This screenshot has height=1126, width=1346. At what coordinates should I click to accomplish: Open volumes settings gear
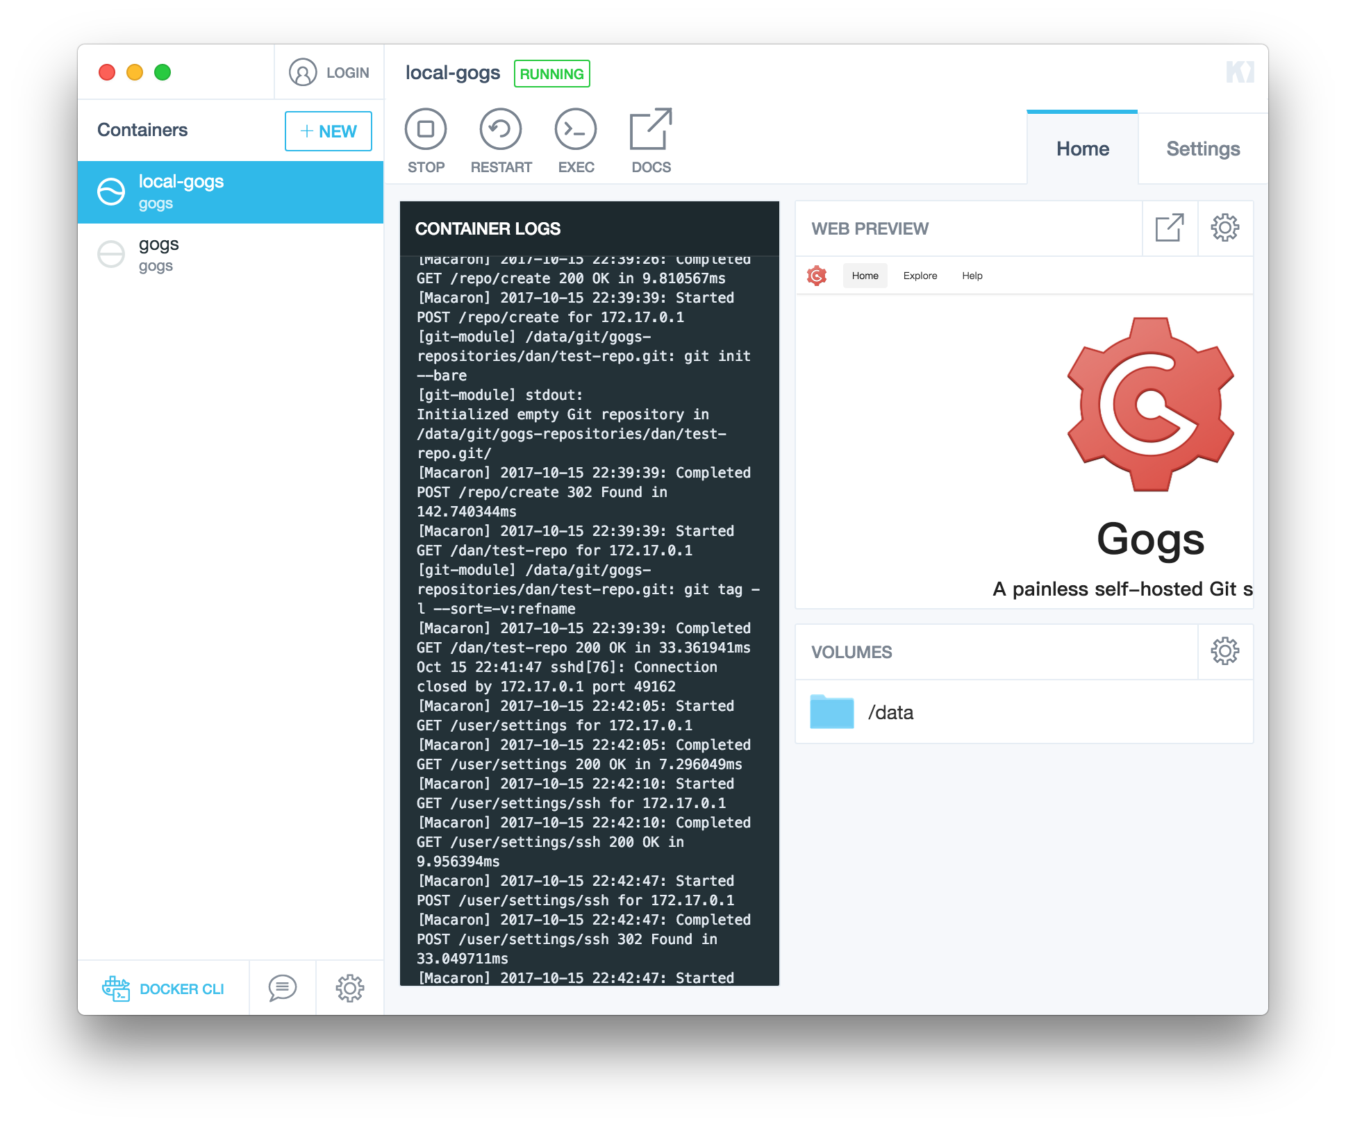(x=1225, y=651)
